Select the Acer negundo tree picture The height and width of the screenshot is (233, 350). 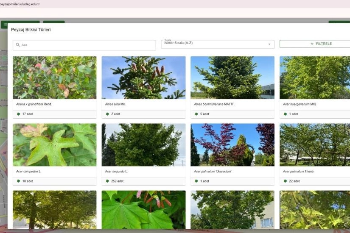click(x=143, y=144)
